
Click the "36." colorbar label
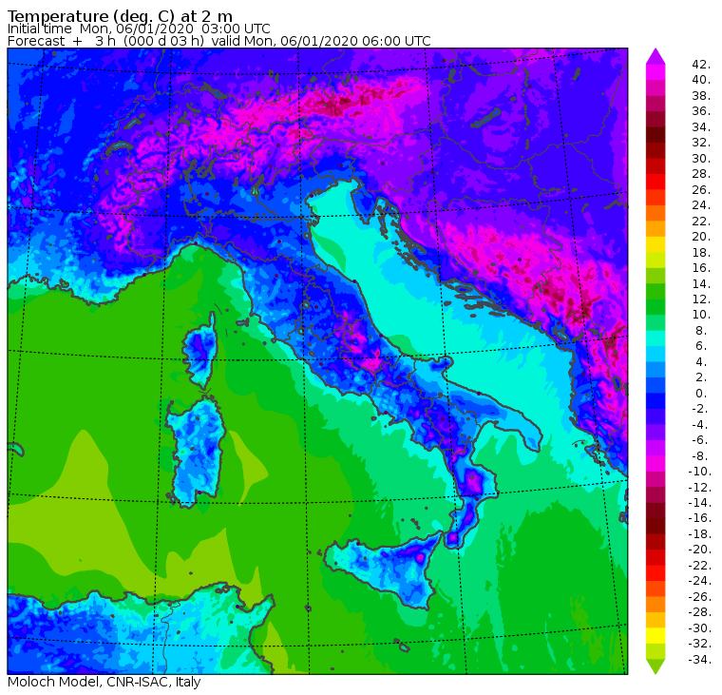point(701,111)
